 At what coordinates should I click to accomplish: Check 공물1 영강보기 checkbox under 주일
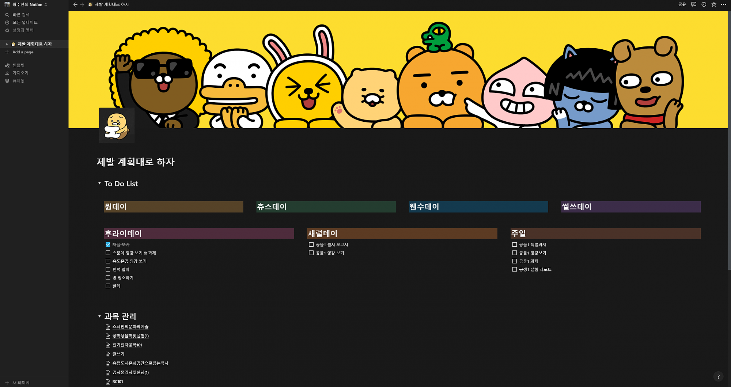(x=514, y=253)
